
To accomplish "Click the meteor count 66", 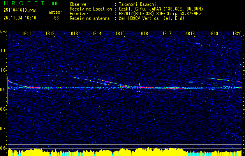I will [56, 18].
